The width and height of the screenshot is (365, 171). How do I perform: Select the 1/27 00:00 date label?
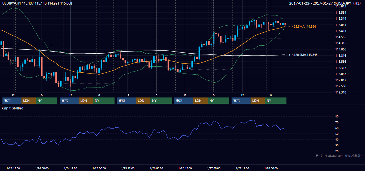coord(213,168)
